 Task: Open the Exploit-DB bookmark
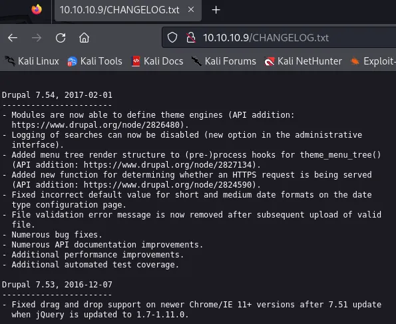coord(373,61)
